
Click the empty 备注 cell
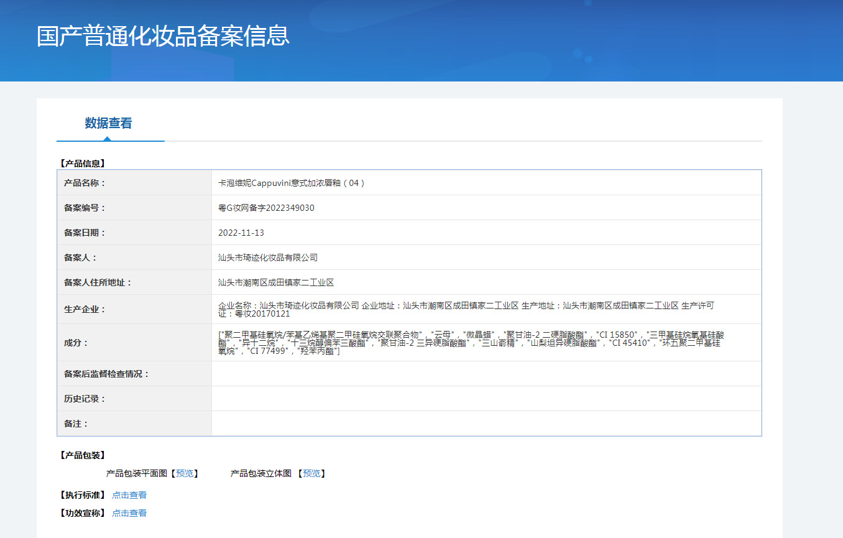point(486,424)
